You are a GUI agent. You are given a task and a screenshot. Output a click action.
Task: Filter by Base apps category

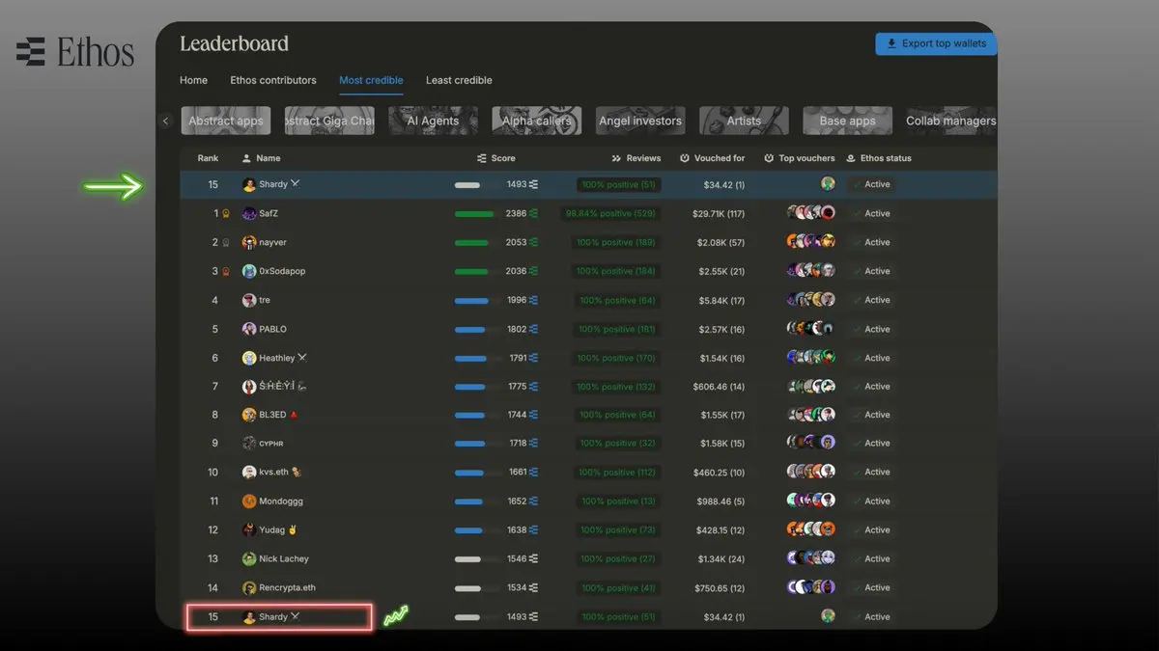click(847, 121)
